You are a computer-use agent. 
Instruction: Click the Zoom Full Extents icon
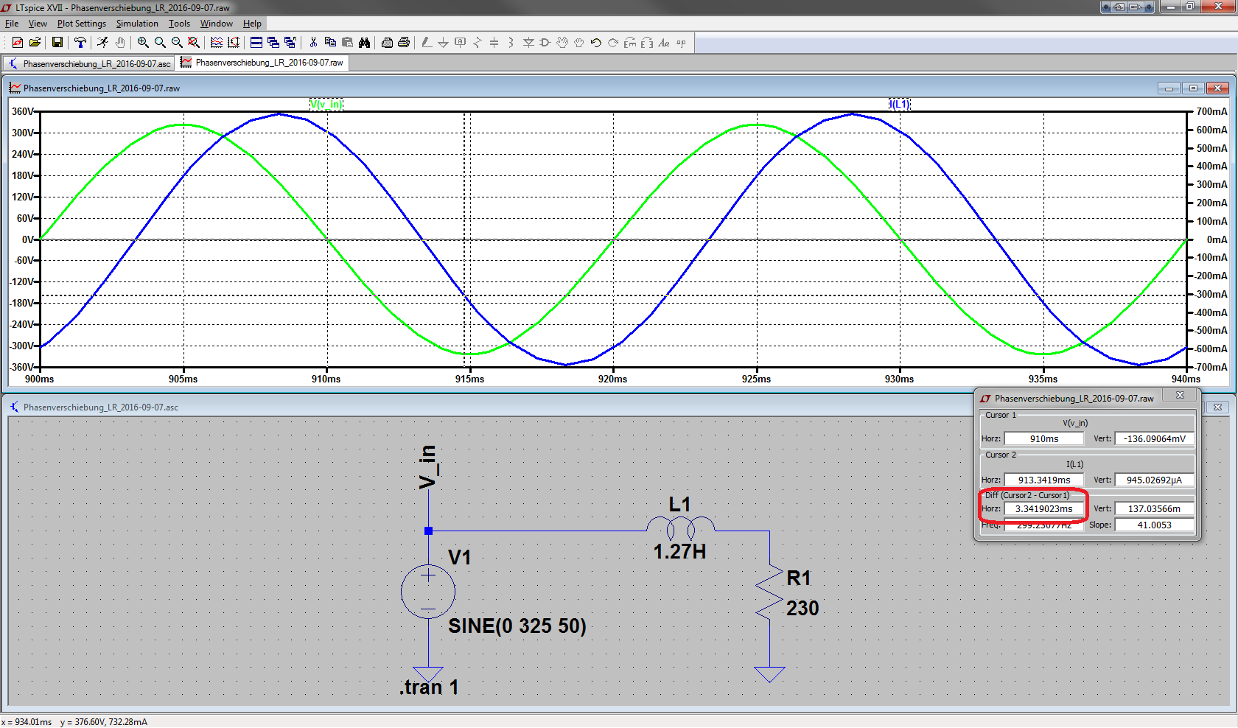194,43
